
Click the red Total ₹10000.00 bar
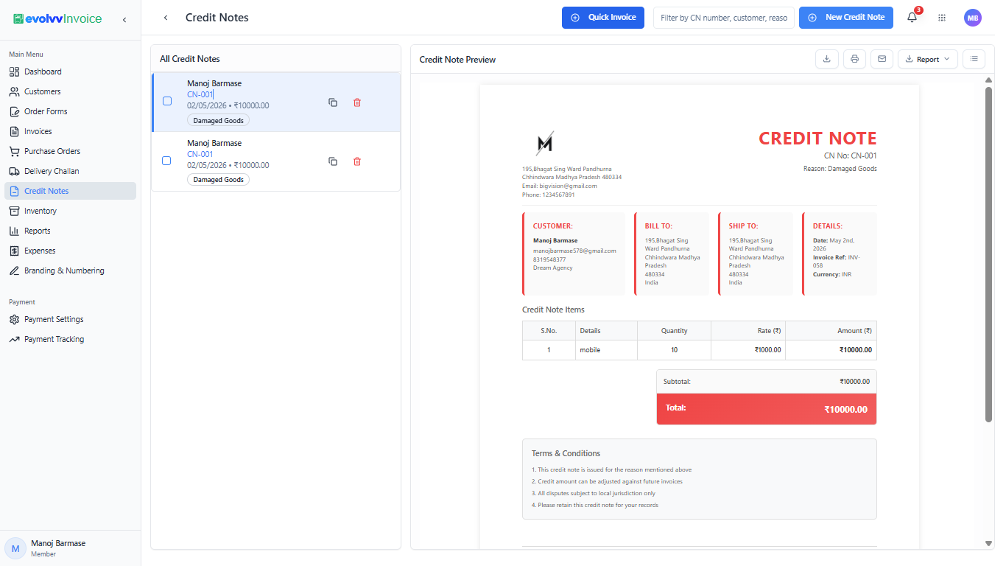click(767, 409)
